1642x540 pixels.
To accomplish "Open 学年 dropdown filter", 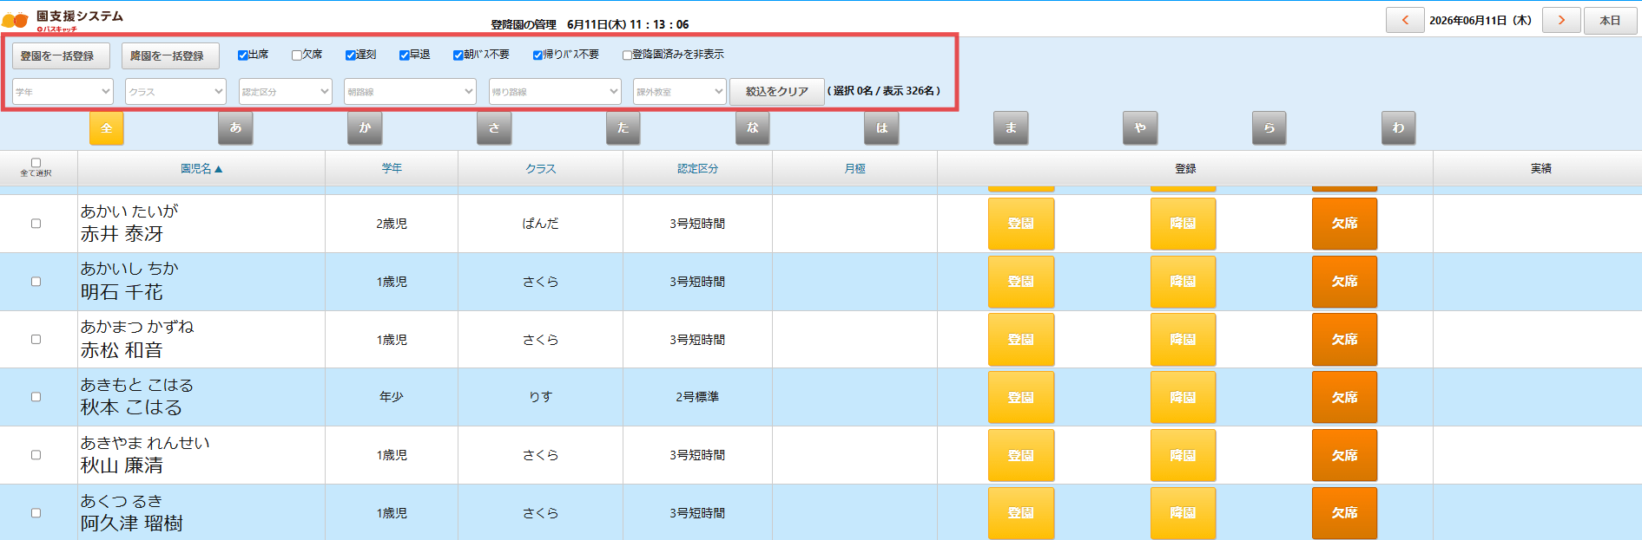I will pyautogui.click(x=63, y=91).
